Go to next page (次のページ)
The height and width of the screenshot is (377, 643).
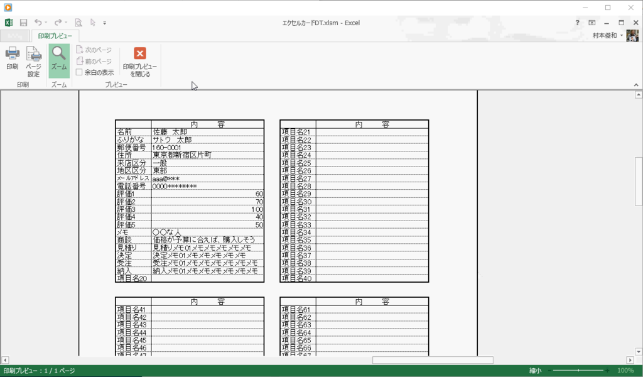click(x=94, y=50)
